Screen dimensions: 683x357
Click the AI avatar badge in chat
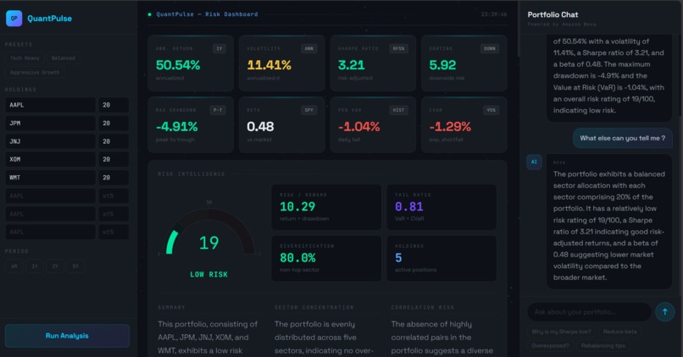(x=534, y=162)
